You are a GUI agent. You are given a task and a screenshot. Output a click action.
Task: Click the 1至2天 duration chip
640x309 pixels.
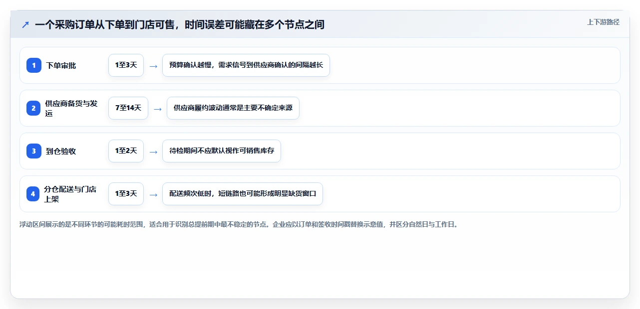(x=126, y=151)
